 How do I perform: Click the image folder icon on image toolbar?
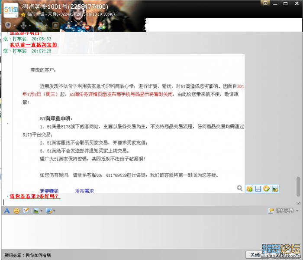pyautogui.click(x=275, y=189)
